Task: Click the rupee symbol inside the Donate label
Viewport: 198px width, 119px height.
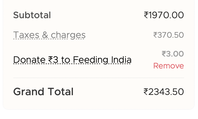Action: pos(51,59)
